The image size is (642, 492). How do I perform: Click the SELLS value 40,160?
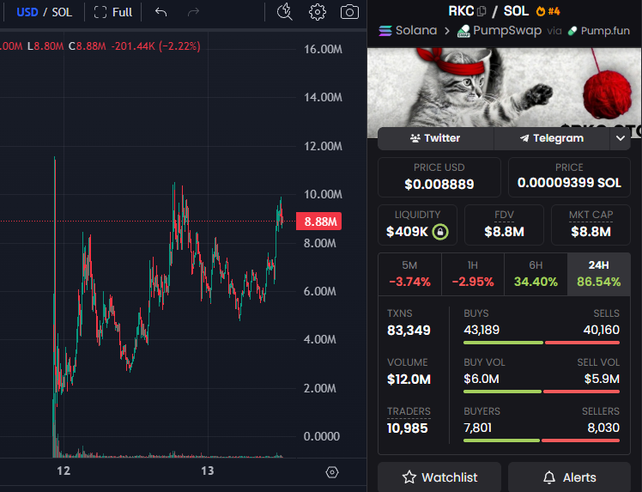tap(602, 330)
